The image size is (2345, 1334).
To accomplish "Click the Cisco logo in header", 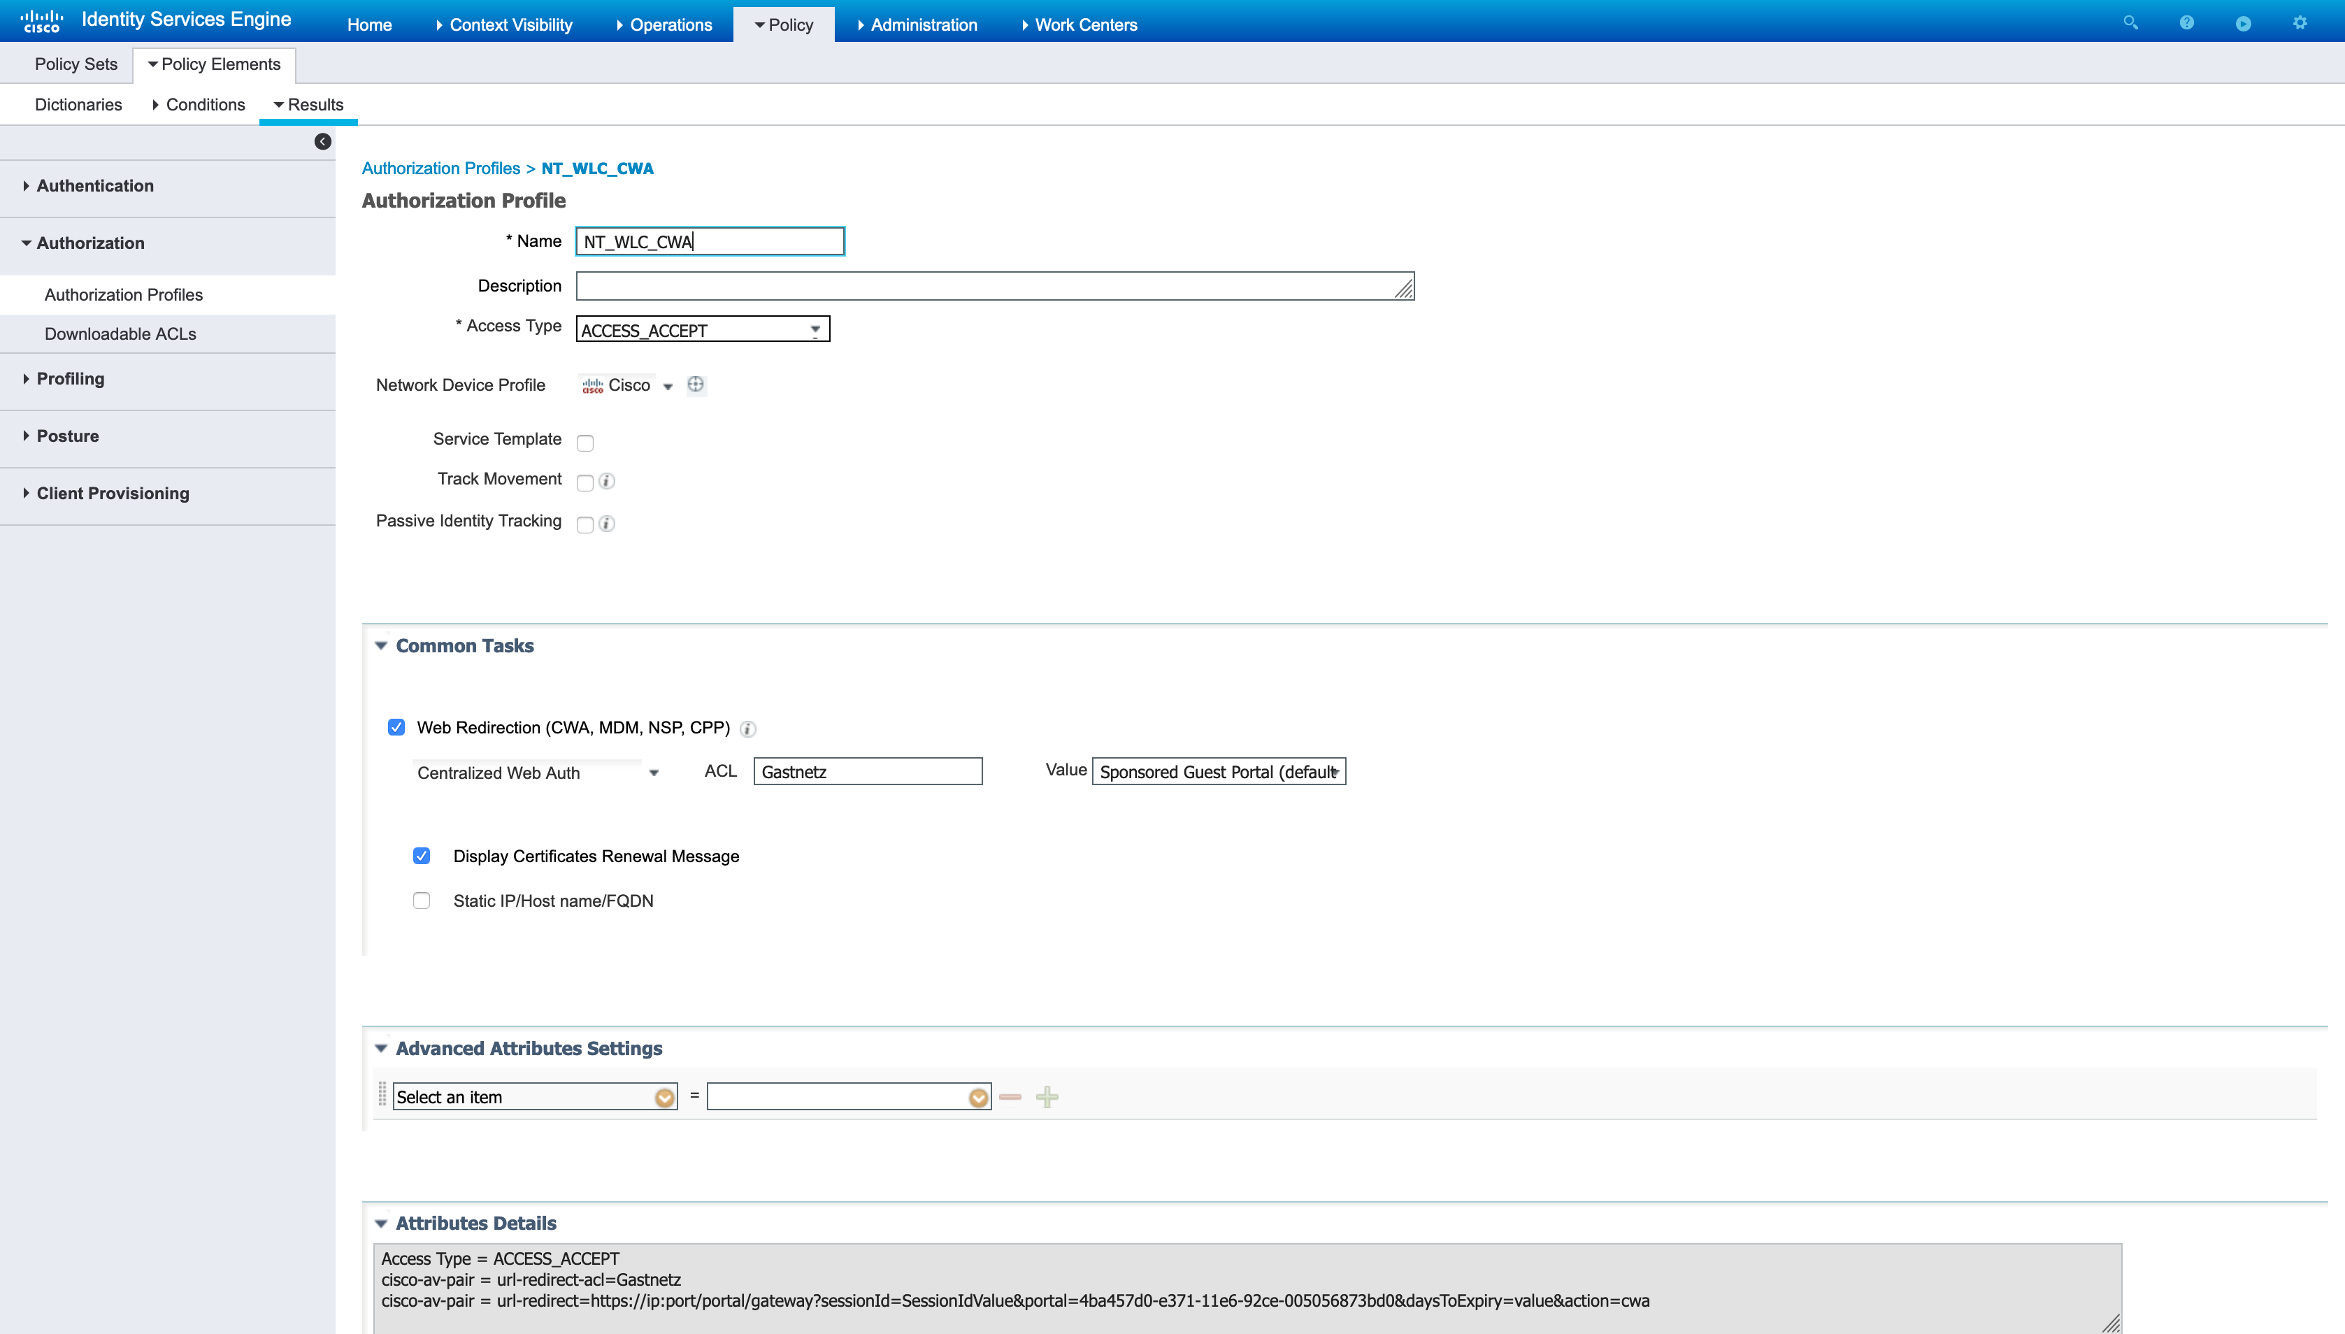I will click(42, 21).
